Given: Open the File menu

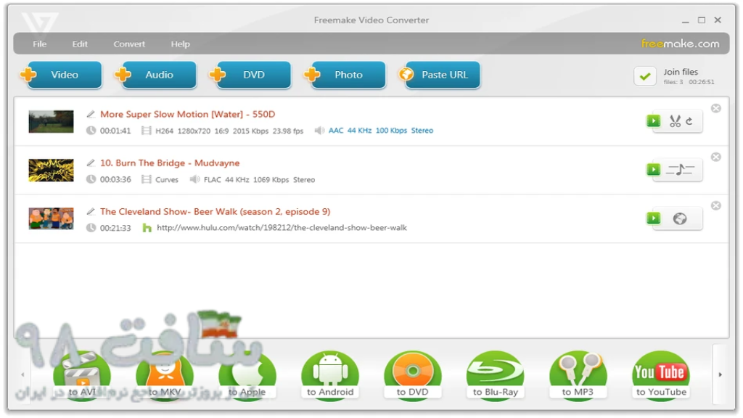Looking at the screenshot, I should [x=39, y=44].
